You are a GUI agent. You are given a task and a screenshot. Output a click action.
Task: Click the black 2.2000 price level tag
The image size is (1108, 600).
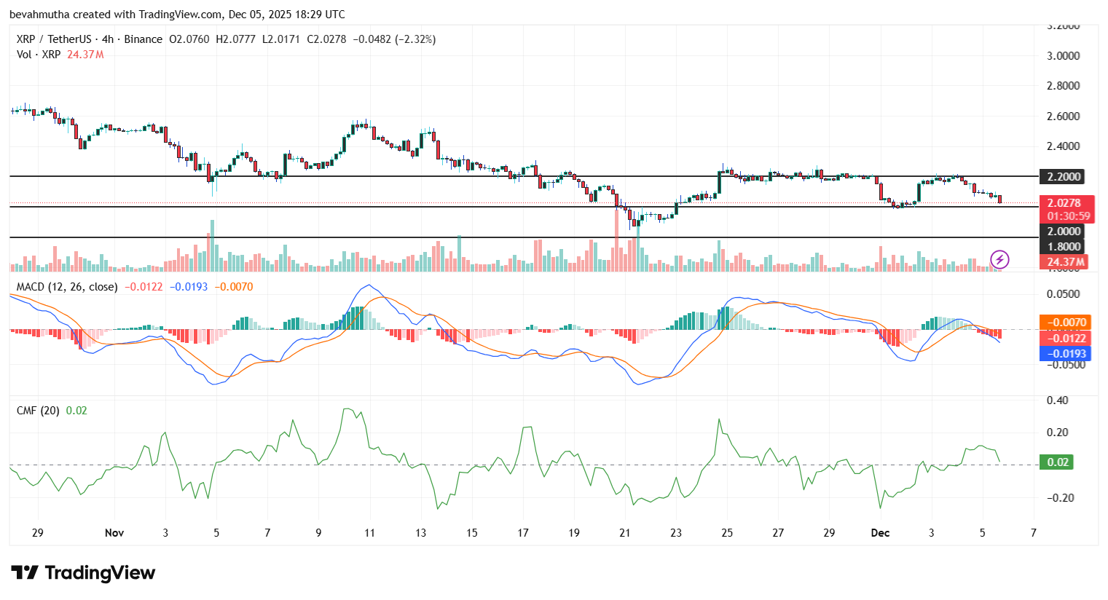click(x=1064, y=176)
